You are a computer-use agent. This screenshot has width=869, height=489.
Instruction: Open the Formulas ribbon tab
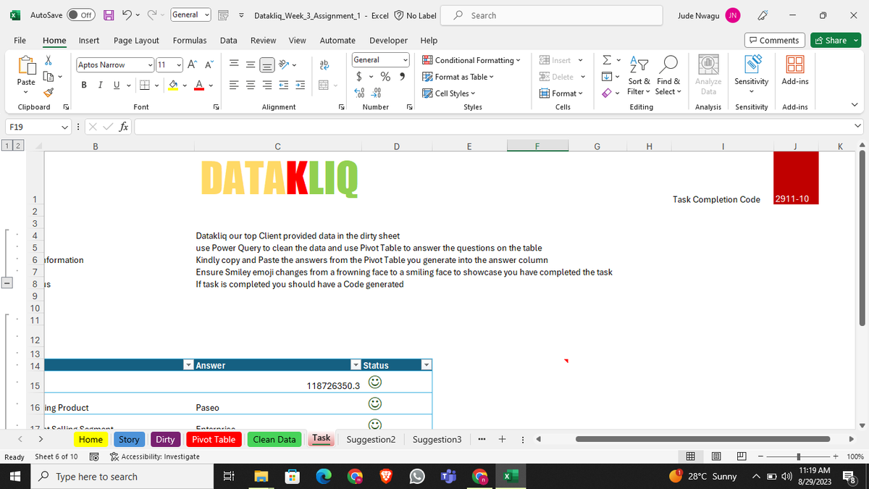tap(190, 41)
